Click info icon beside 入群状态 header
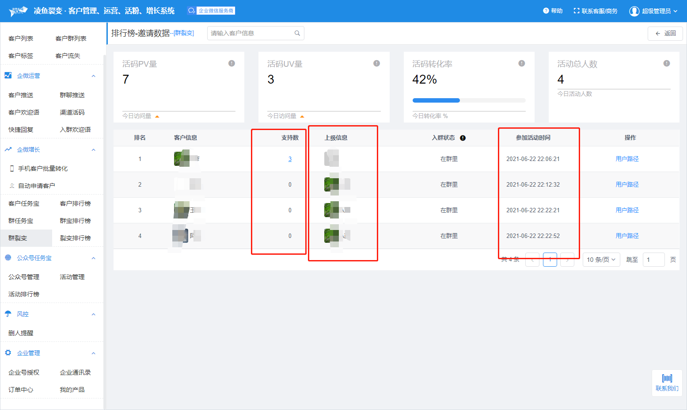This screenshot has width=687, height=410. click(x=463, y=138)
